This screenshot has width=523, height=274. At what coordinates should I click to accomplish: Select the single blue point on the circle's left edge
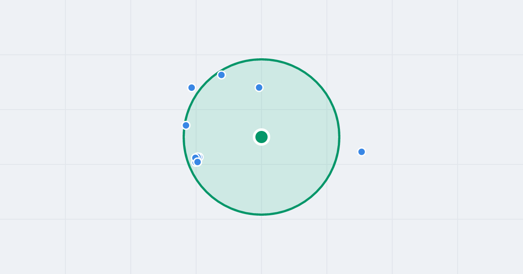[186, 125]
